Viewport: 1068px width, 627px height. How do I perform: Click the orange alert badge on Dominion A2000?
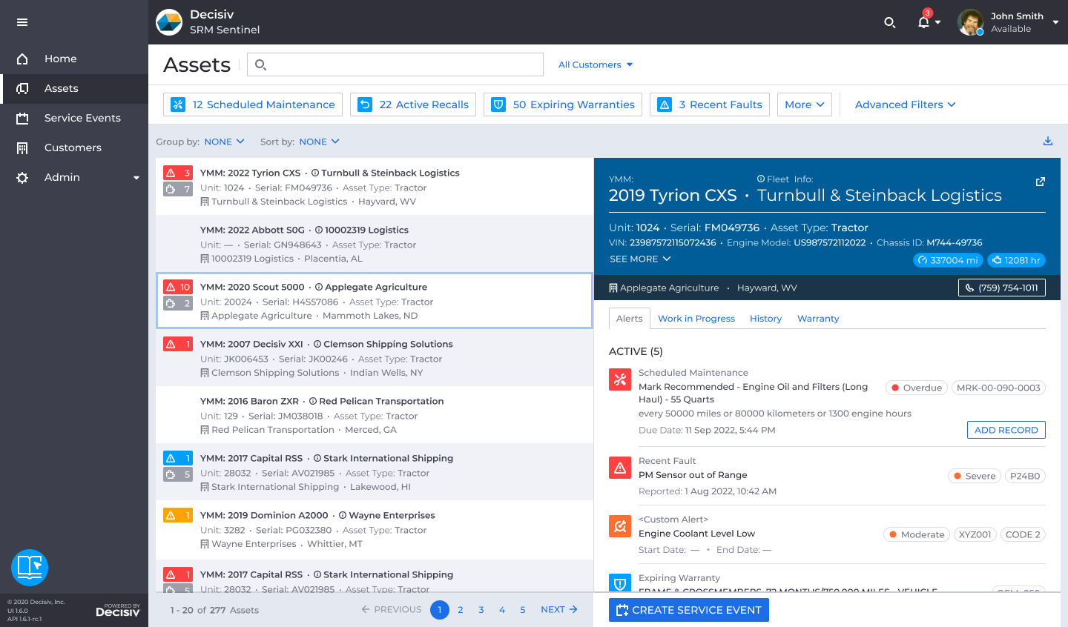click(x=178, y=515)
